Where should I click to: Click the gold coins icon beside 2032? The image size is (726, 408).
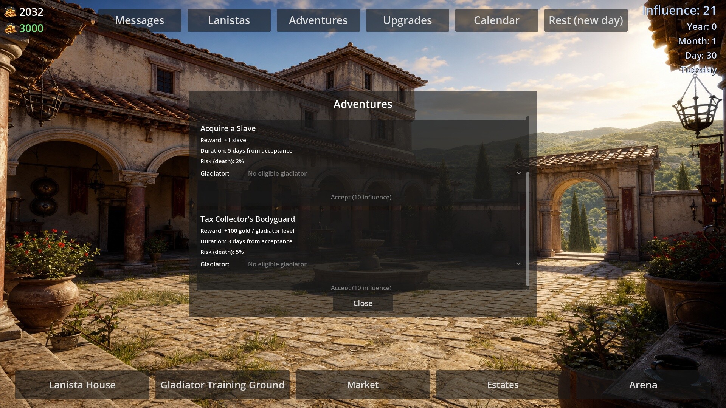click(x=10, y=12)
